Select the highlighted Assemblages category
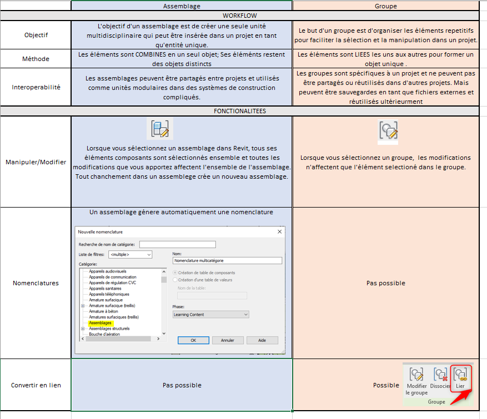 101,323
